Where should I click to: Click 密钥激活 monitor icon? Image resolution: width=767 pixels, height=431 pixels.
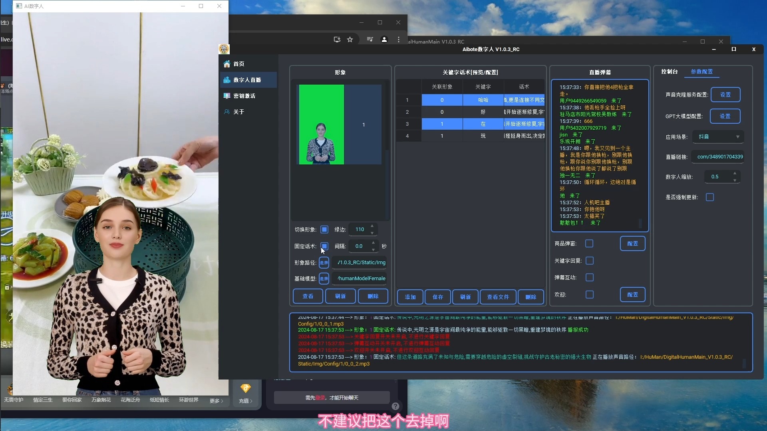click(227, 96)
